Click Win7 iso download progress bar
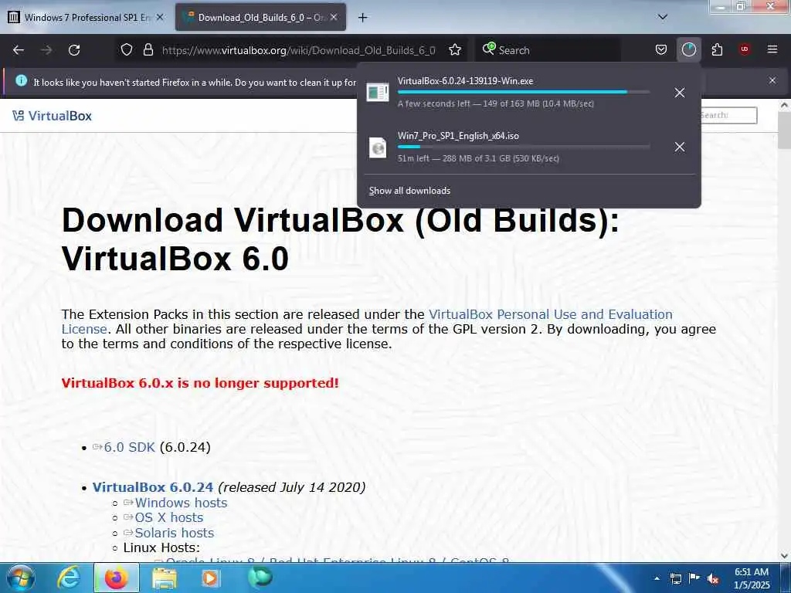This screenshot has height=593, width=791. click(523, 147)
